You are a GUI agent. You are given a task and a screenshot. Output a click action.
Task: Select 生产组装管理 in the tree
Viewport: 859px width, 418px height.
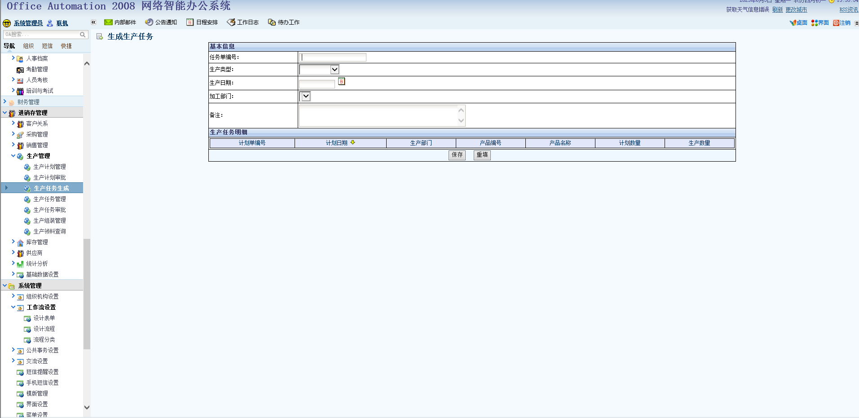coord(49,220)
